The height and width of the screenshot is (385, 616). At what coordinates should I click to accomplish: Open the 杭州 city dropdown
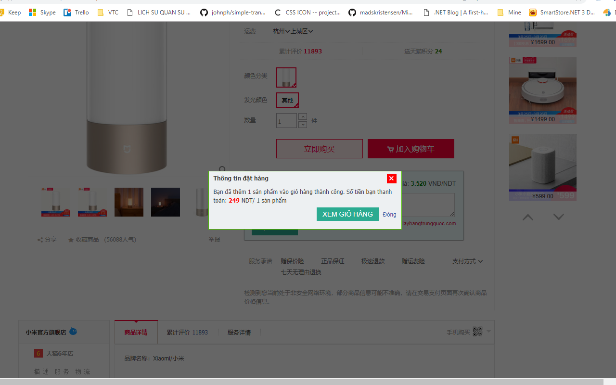pyautogui.click(x=282, y=31)
